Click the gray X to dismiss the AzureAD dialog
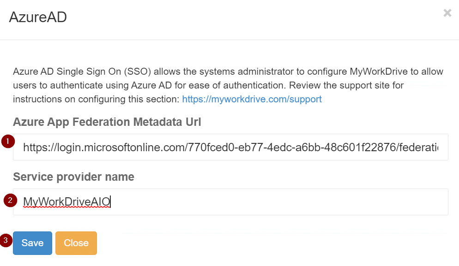The width and height of the screenshot is (459, 266). point(447,13)
